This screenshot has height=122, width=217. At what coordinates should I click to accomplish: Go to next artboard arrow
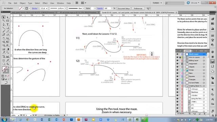pos(33,115)
